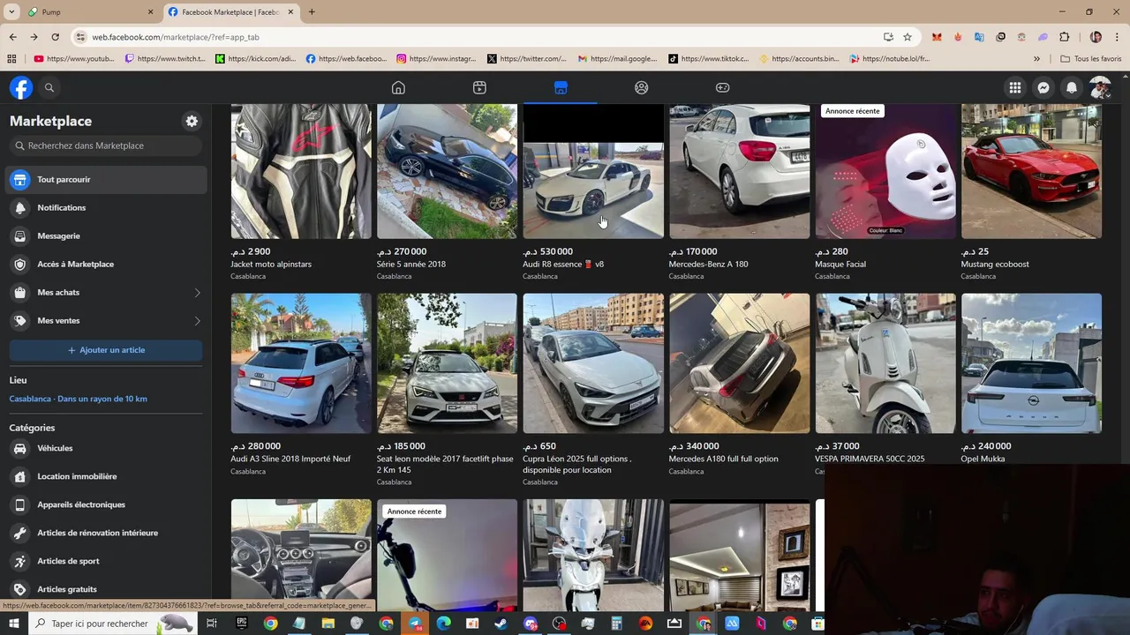Open the Facebook video/reels icon
Screen dimensions: 1130x635
pyautogui.click(x=479, y=87)
